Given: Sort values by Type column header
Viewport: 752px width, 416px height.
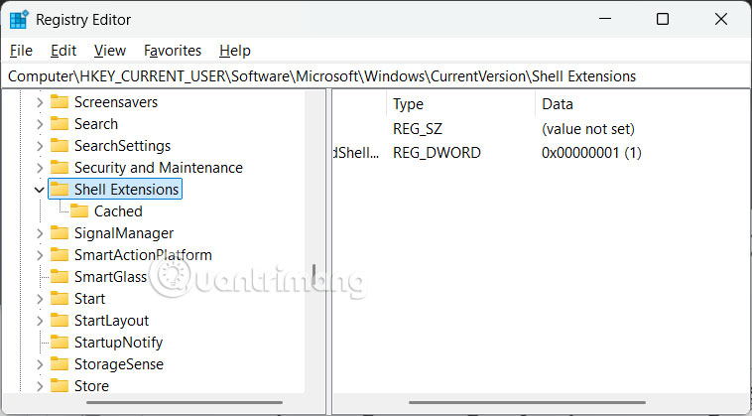Looking at the screenshot, I should (408, 104).
